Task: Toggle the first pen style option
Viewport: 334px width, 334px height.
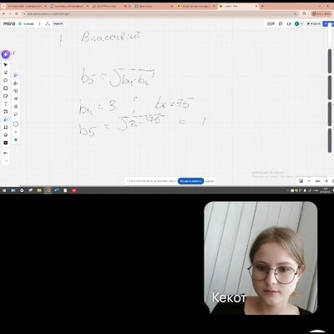Action: click(x=16, y=75)
